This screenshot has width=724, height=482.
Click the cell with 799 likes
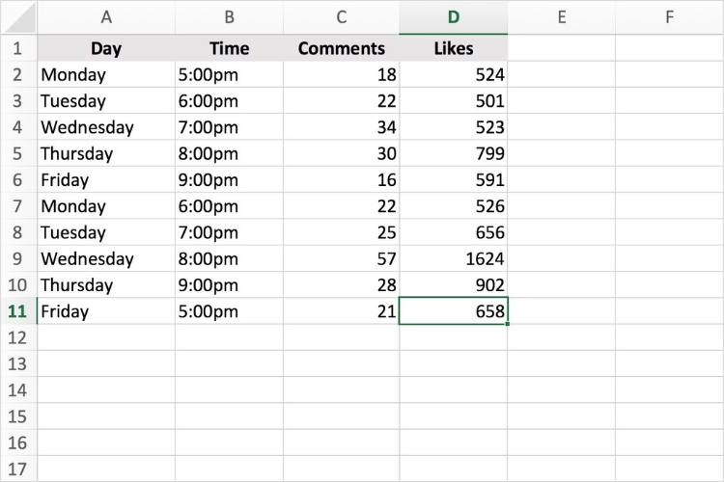(454, 153)
